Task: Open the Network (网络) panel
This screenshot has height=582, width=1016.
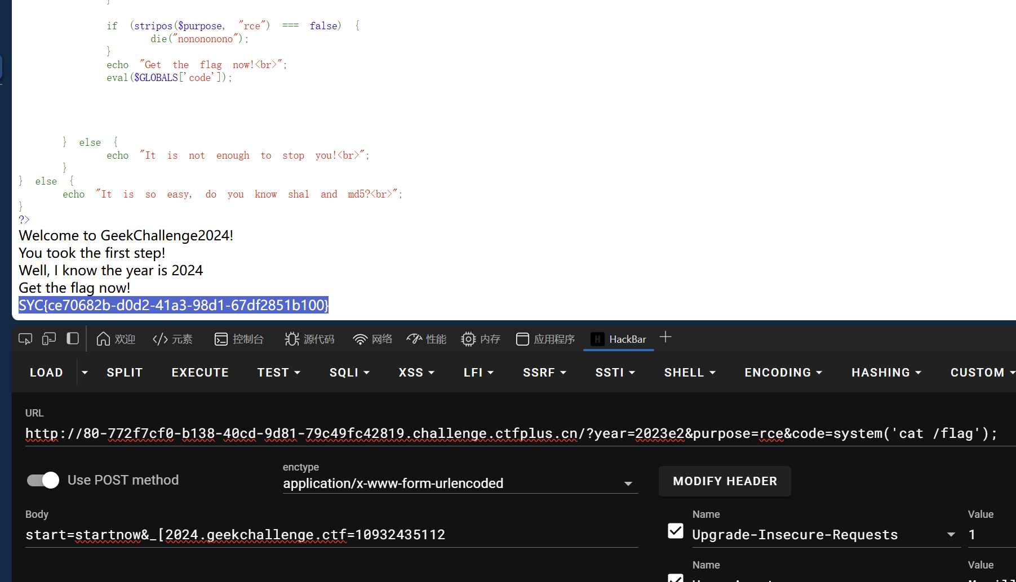Action: (x=372, y=339)
